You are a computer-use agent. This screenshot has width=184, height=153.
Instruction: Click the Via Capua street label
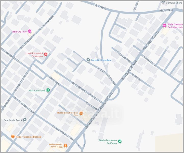(136, 77)
